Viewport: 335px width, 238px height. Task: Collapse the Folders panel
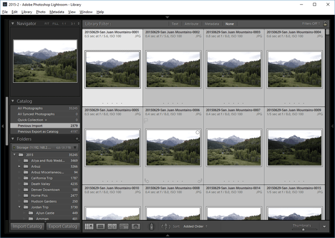12,139
